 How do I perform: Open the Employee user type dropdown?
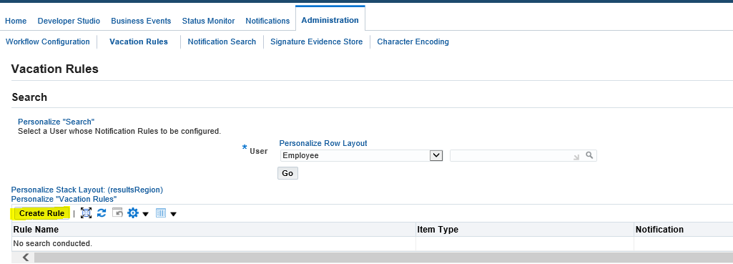coord(361,155)
